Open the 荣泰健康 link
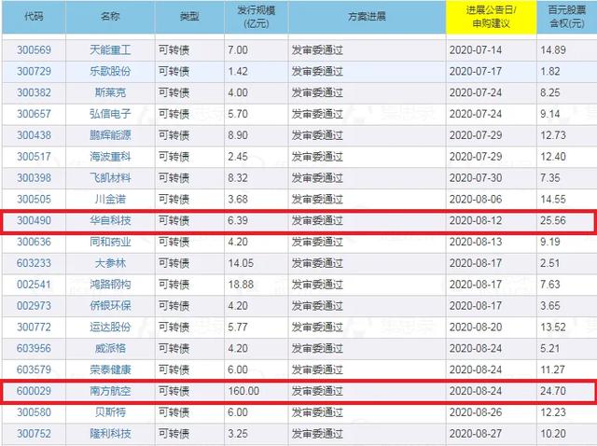The height and width of the screenshot is (446, 597). coord(110,369)
